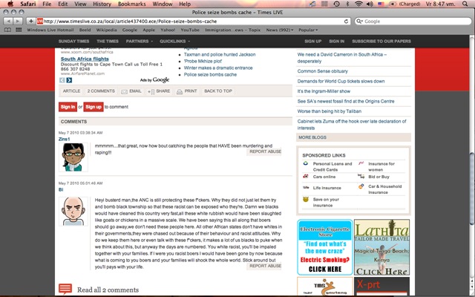Open Worse than being hit by Taliban
This screenshot has width=475, height=297.
point(330,111)
